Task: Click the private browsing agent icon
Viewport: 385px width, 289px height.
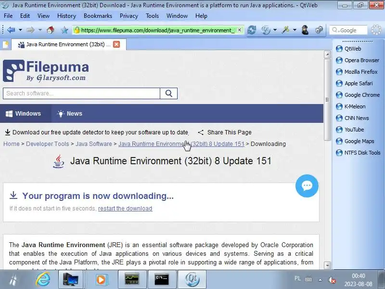Action: pyautogui.click(x=305, y=30)
